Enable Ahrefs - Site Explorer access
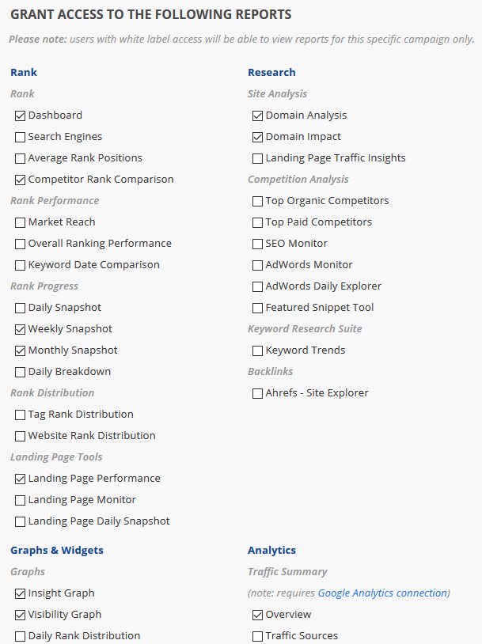Screen dimensions: 482x644 [x=258, y=393]
